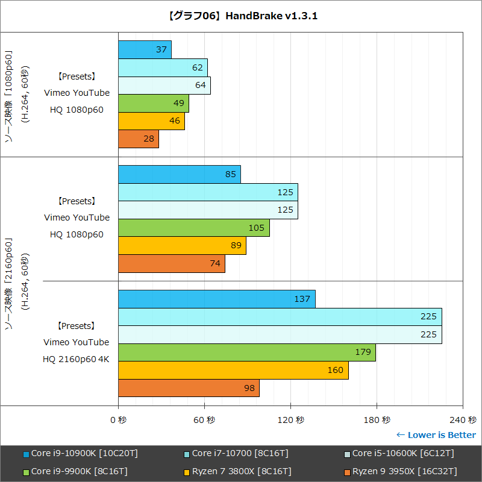Click the 240 秒 axis label
The height and width of the screenshot is (482, 482).
coord(463,420)
